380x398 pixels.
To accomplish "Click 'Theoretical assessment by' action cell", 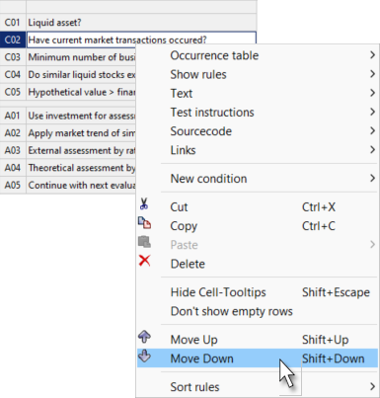I will [81, 168].
